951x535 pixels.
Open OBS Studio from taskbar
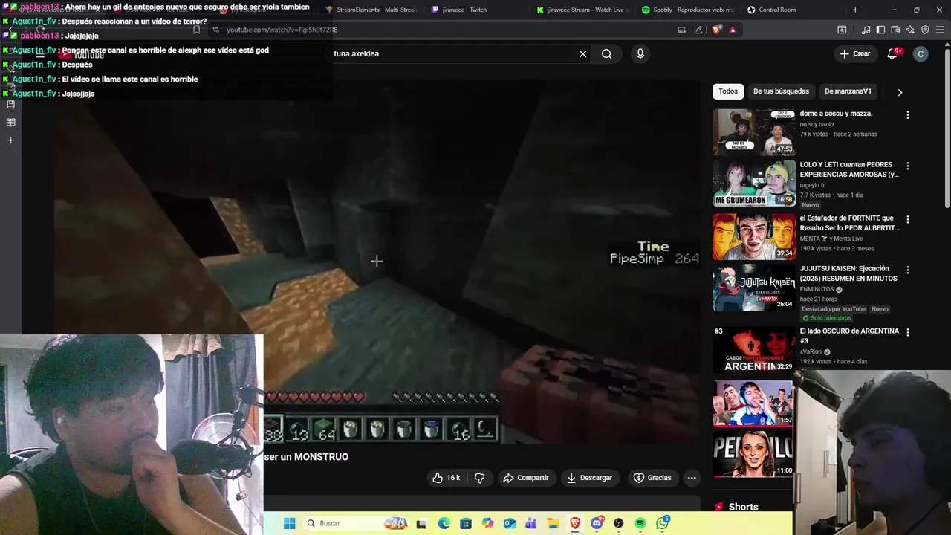(618, 523)
